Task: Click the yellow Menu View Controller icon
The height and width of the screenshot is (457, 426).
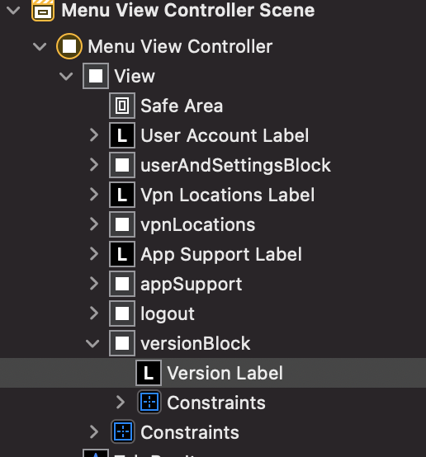Action: pyautogui.click(x=69, y=46)
